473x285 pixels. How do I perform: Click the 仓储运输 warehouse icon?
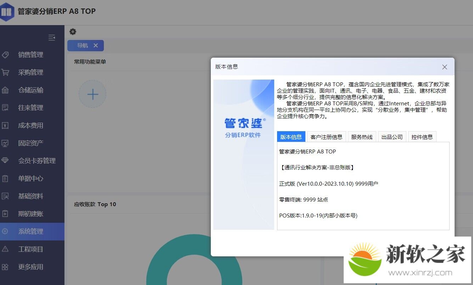tap(5, 90)
